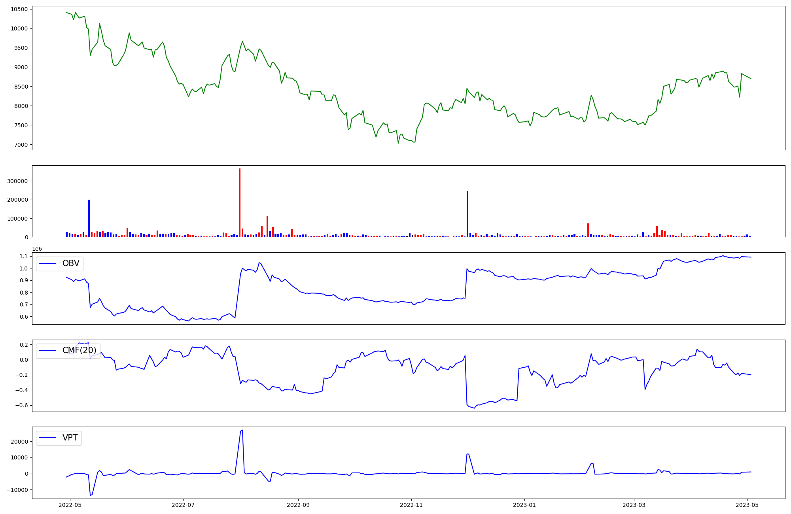
Task: Click the 2023-03 x-axis date label
Action: (x=634, y=505)
